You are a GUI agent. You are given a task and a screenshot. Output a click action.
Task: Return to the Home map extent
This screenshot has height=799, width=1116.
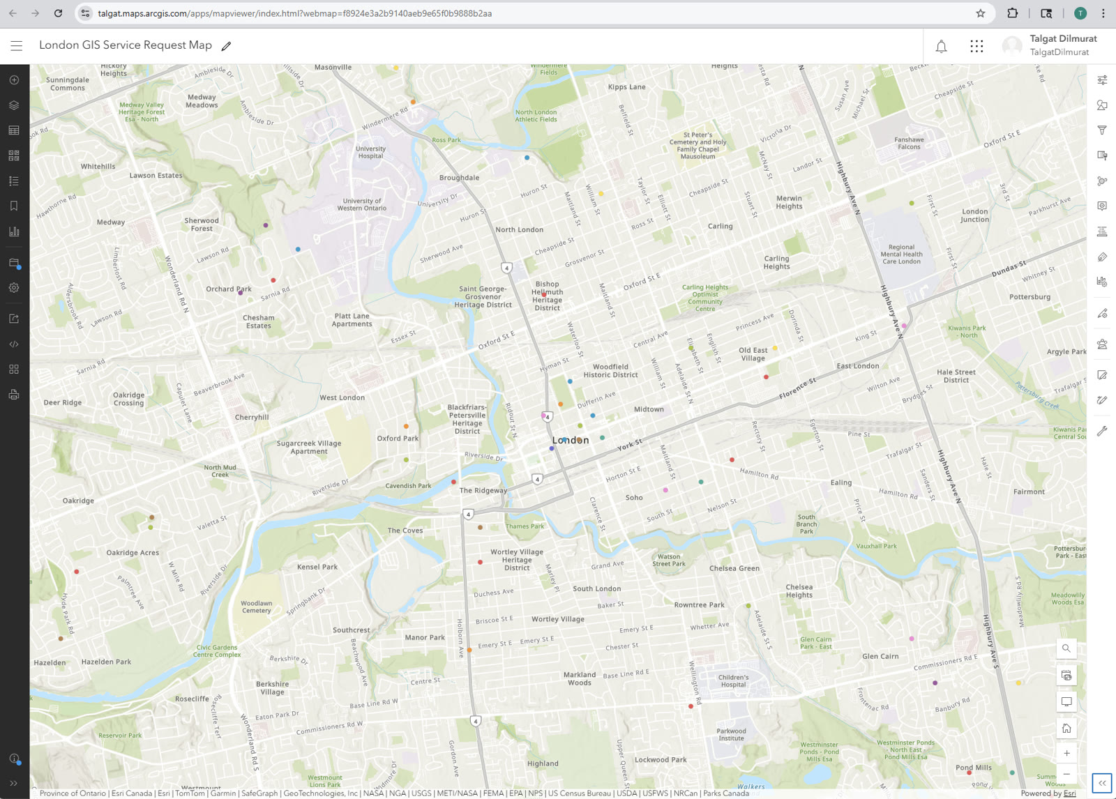(1066, 728)
